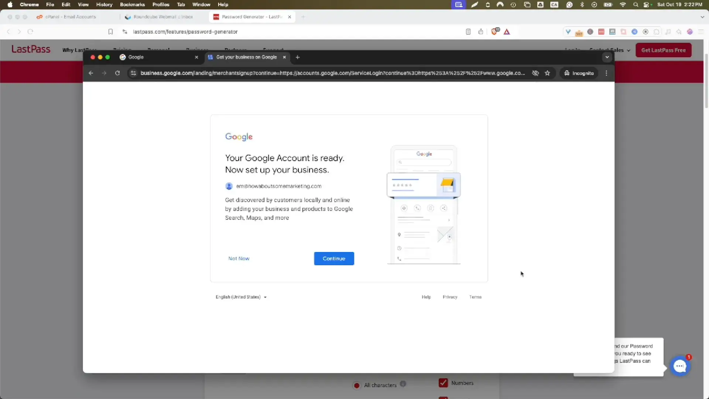Screen dimensions: 709x399
Task: Open the Window menu
Action: (x=201, y=4)
